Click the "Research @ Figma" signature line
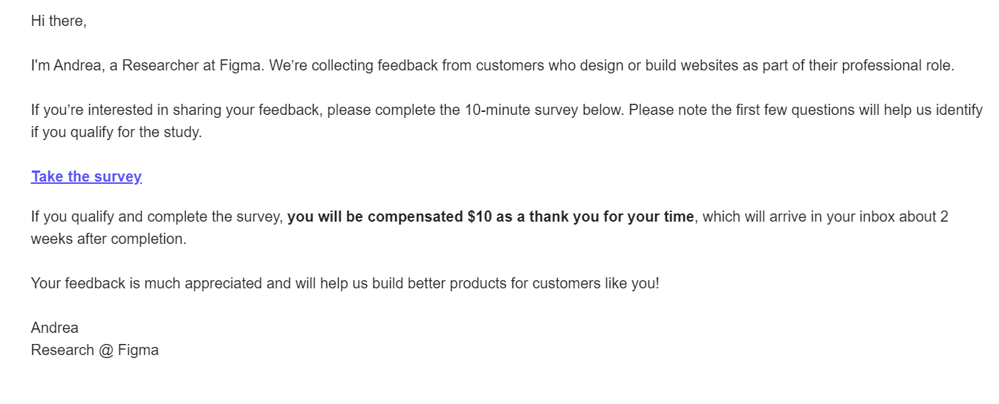 point(94,350)
